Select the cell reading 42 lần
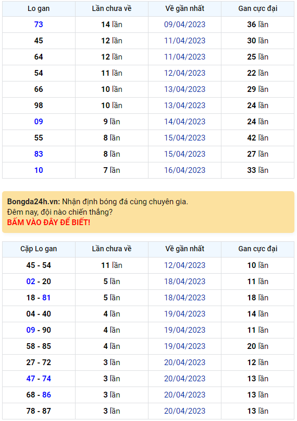Image resolution: width=297 pixels, height=421 pixels. pos(257,138)
